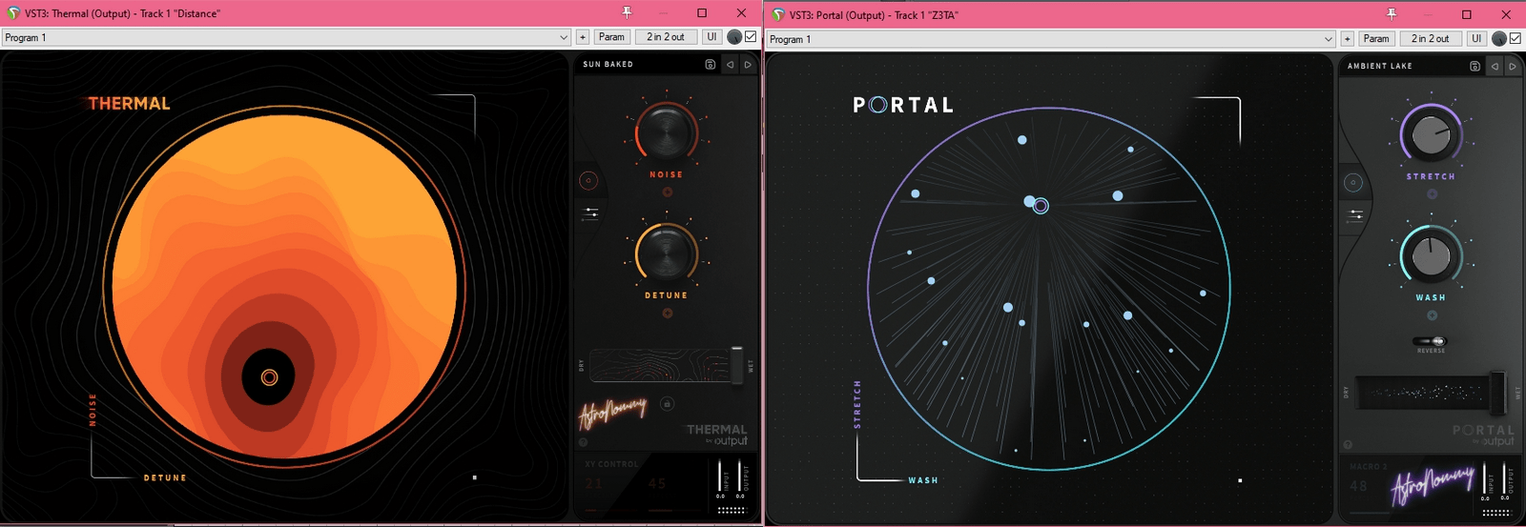Click save preset icon in Thermal
Viewport: 1526px width, 527px height.
tap(710, 65)
